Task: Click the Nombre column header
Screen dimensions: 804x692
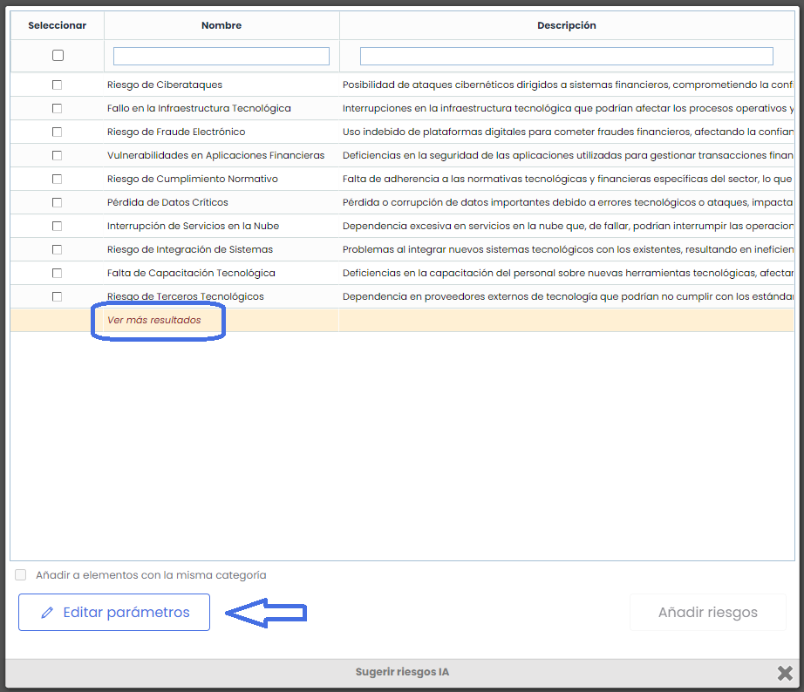Action: (x=221, y=25)
